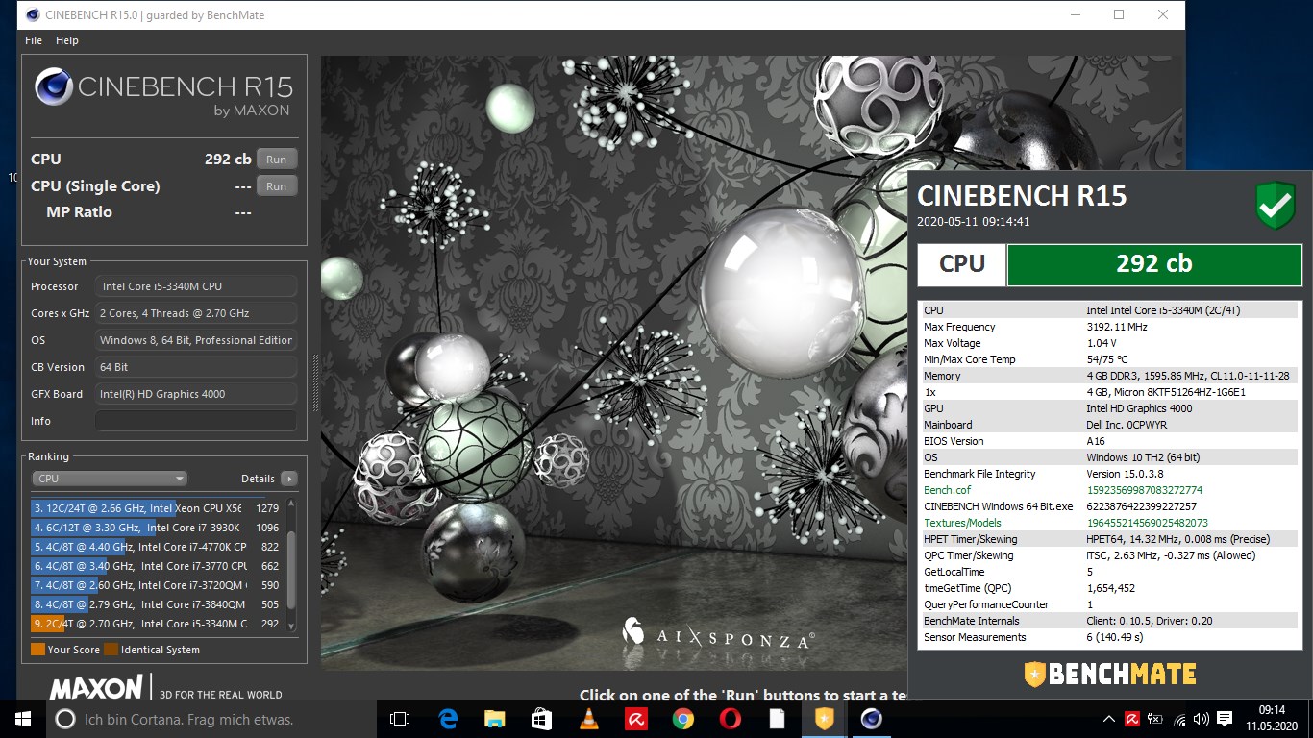Click the orange Your Score legend swatch
Screen dimensions: 1313x738
(37, 650)
